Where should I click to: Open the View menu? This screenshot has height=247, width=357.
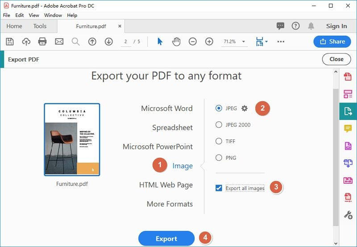tap(34, 15)
